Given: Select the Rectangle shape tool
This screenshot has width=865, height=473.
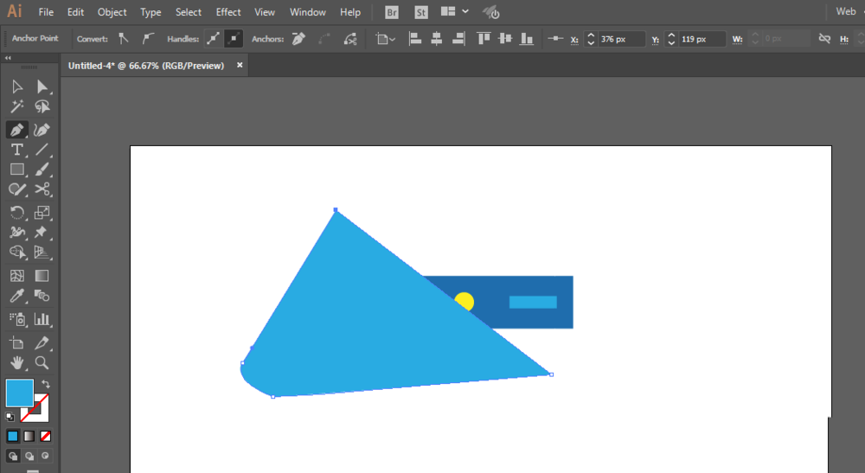Looking at the screenshot, I should pyautogui.click(x=16, y=169).
